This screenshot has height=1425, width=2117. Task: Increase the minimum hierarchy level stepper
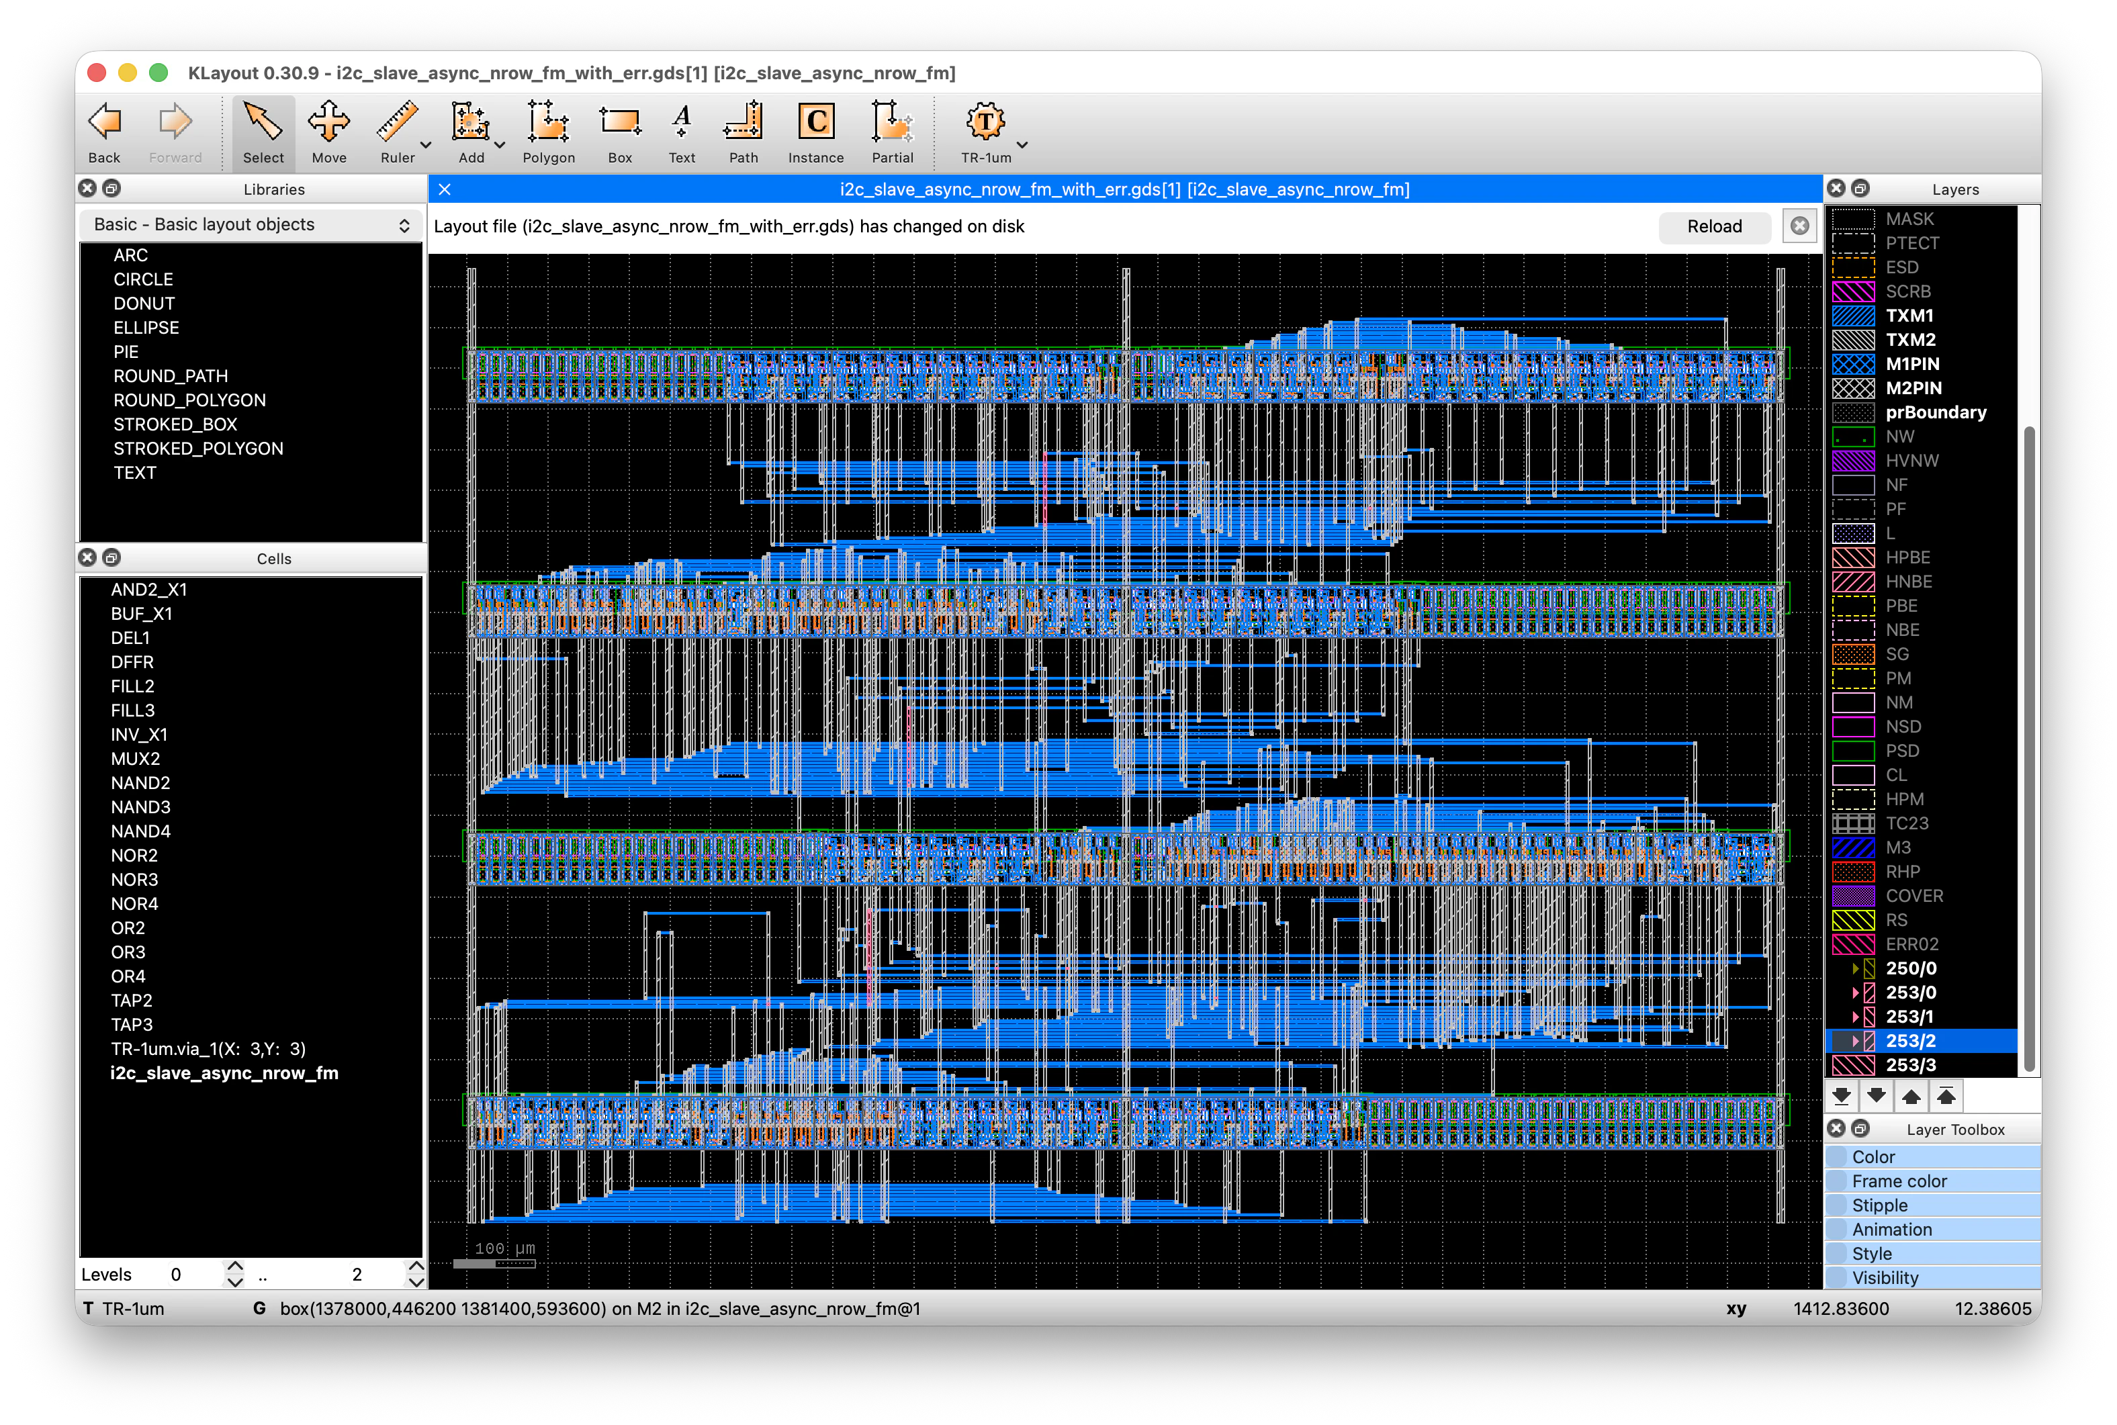(234, 1266)
